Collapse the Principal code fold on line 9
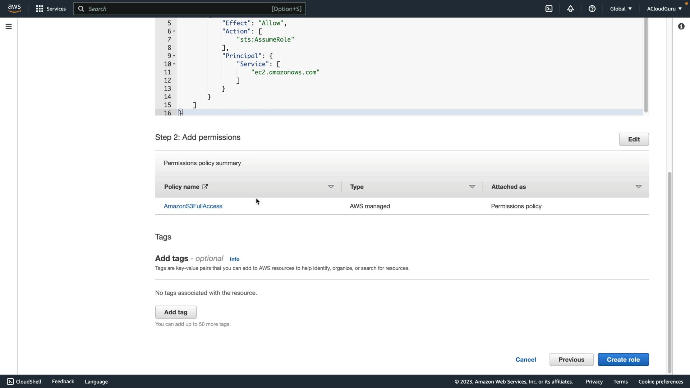 [x=174, y=56]
